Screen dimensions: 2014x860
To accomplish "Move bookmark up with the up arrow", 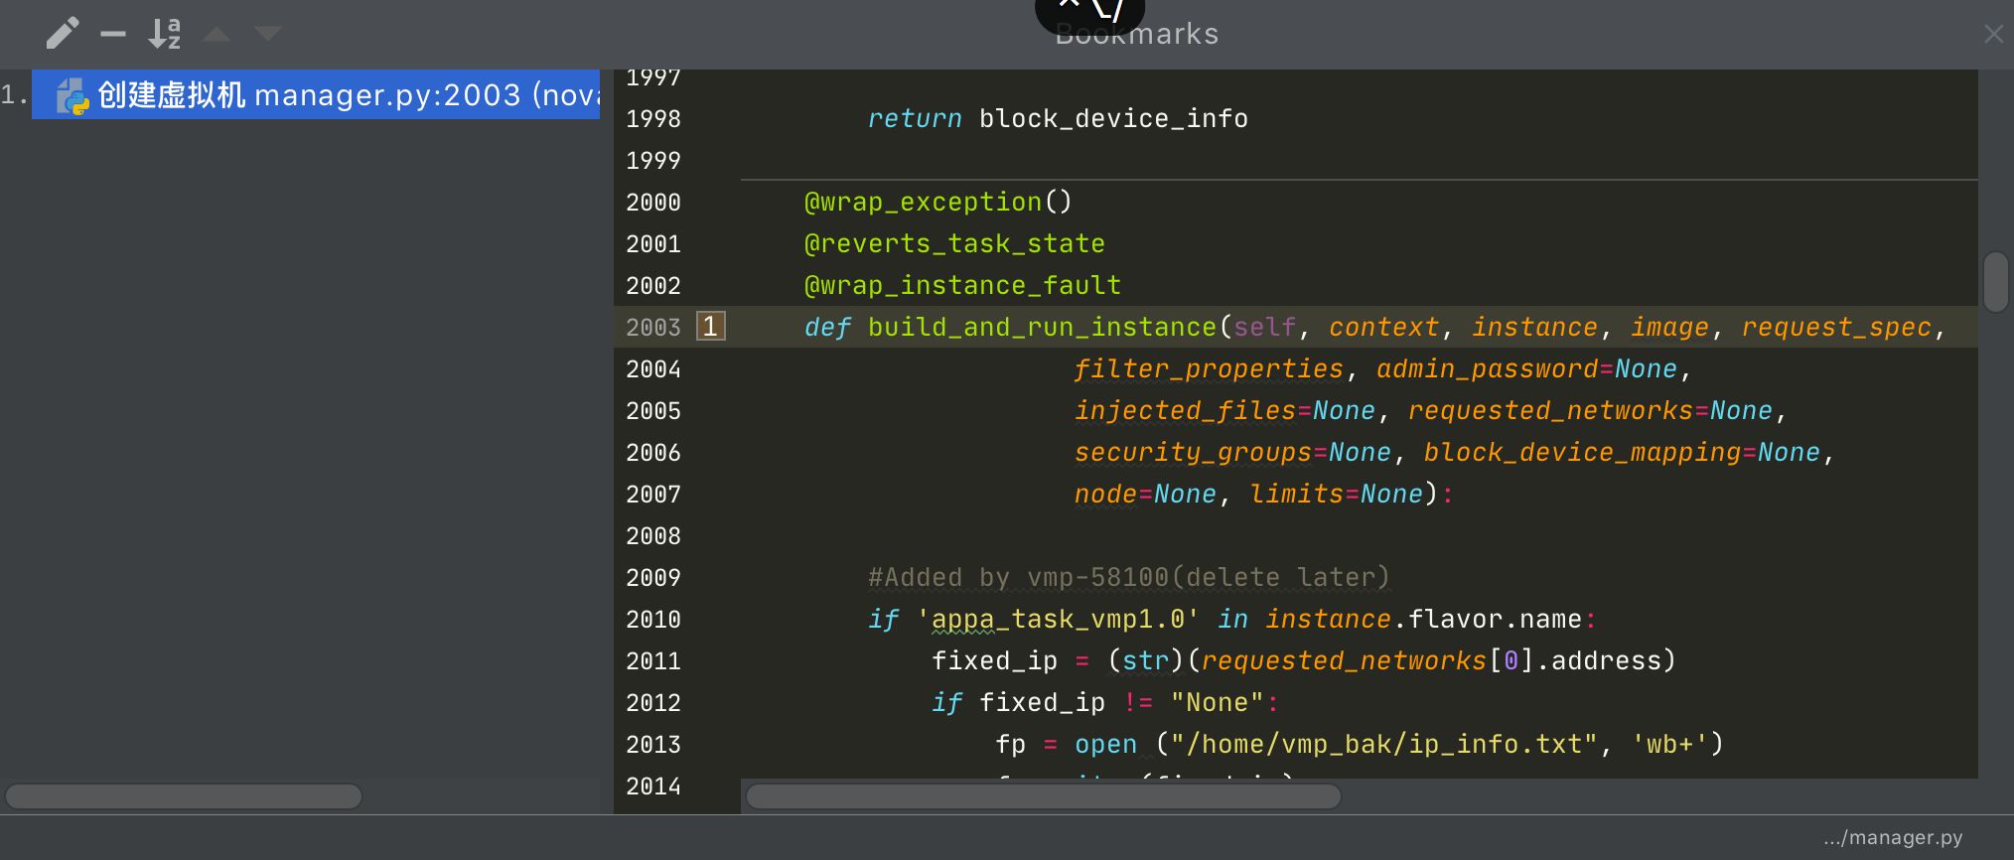I will pos(216,35).
